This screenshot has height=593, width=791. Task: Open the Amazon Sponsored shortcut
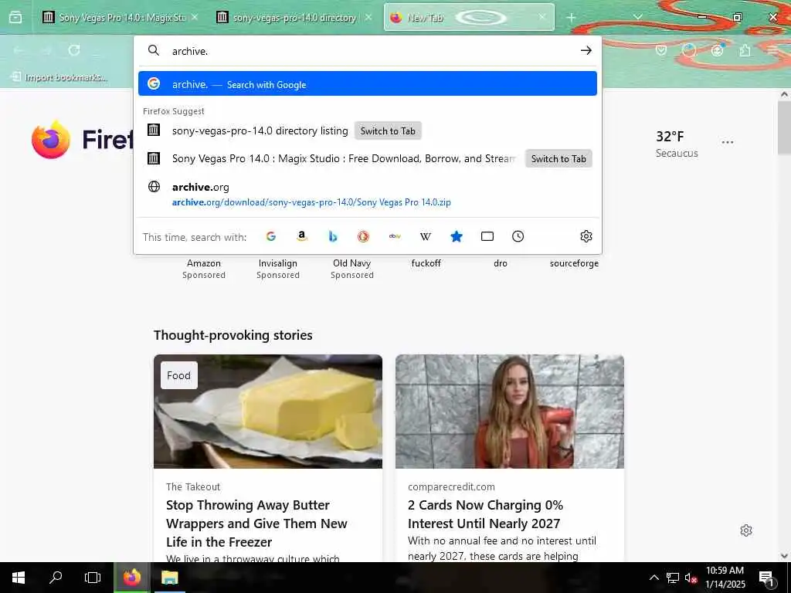204,269
